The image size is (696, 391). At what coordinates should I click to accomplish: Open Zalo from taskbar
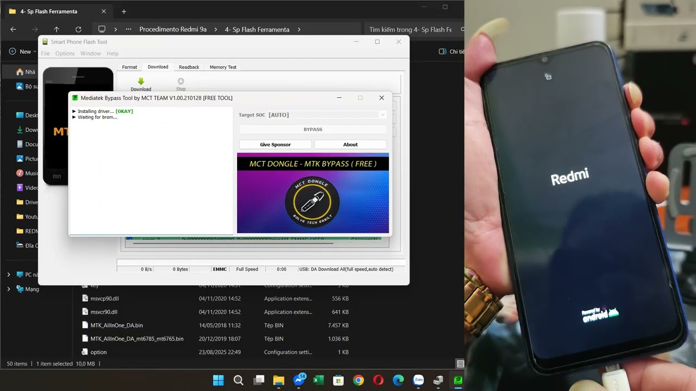[418, 380]
